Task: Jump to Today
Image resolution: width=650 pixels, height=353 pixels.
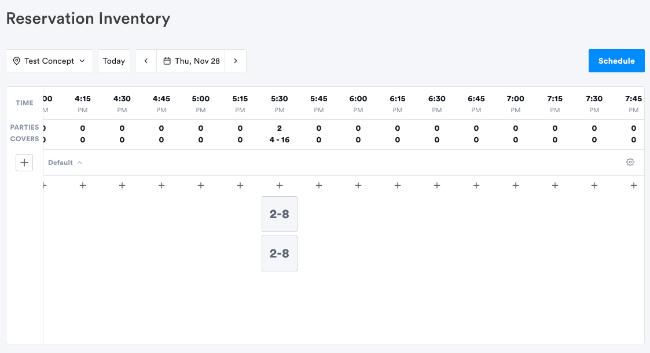Action: point(114,61)
